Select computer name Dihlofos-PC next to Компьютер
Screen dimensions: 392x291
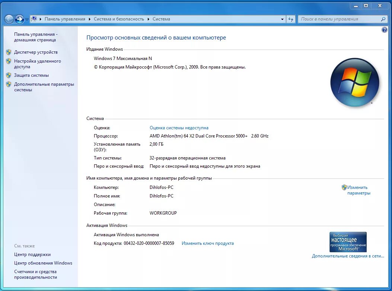162,187
